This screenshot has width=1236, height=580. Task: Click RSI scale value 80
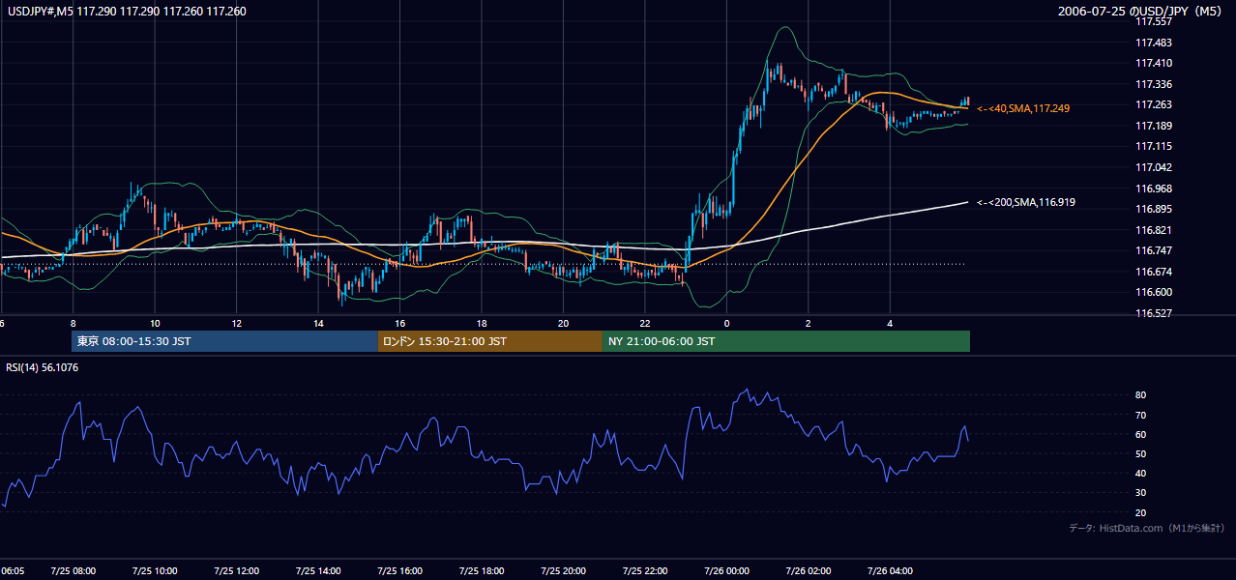coord(1141,395)
